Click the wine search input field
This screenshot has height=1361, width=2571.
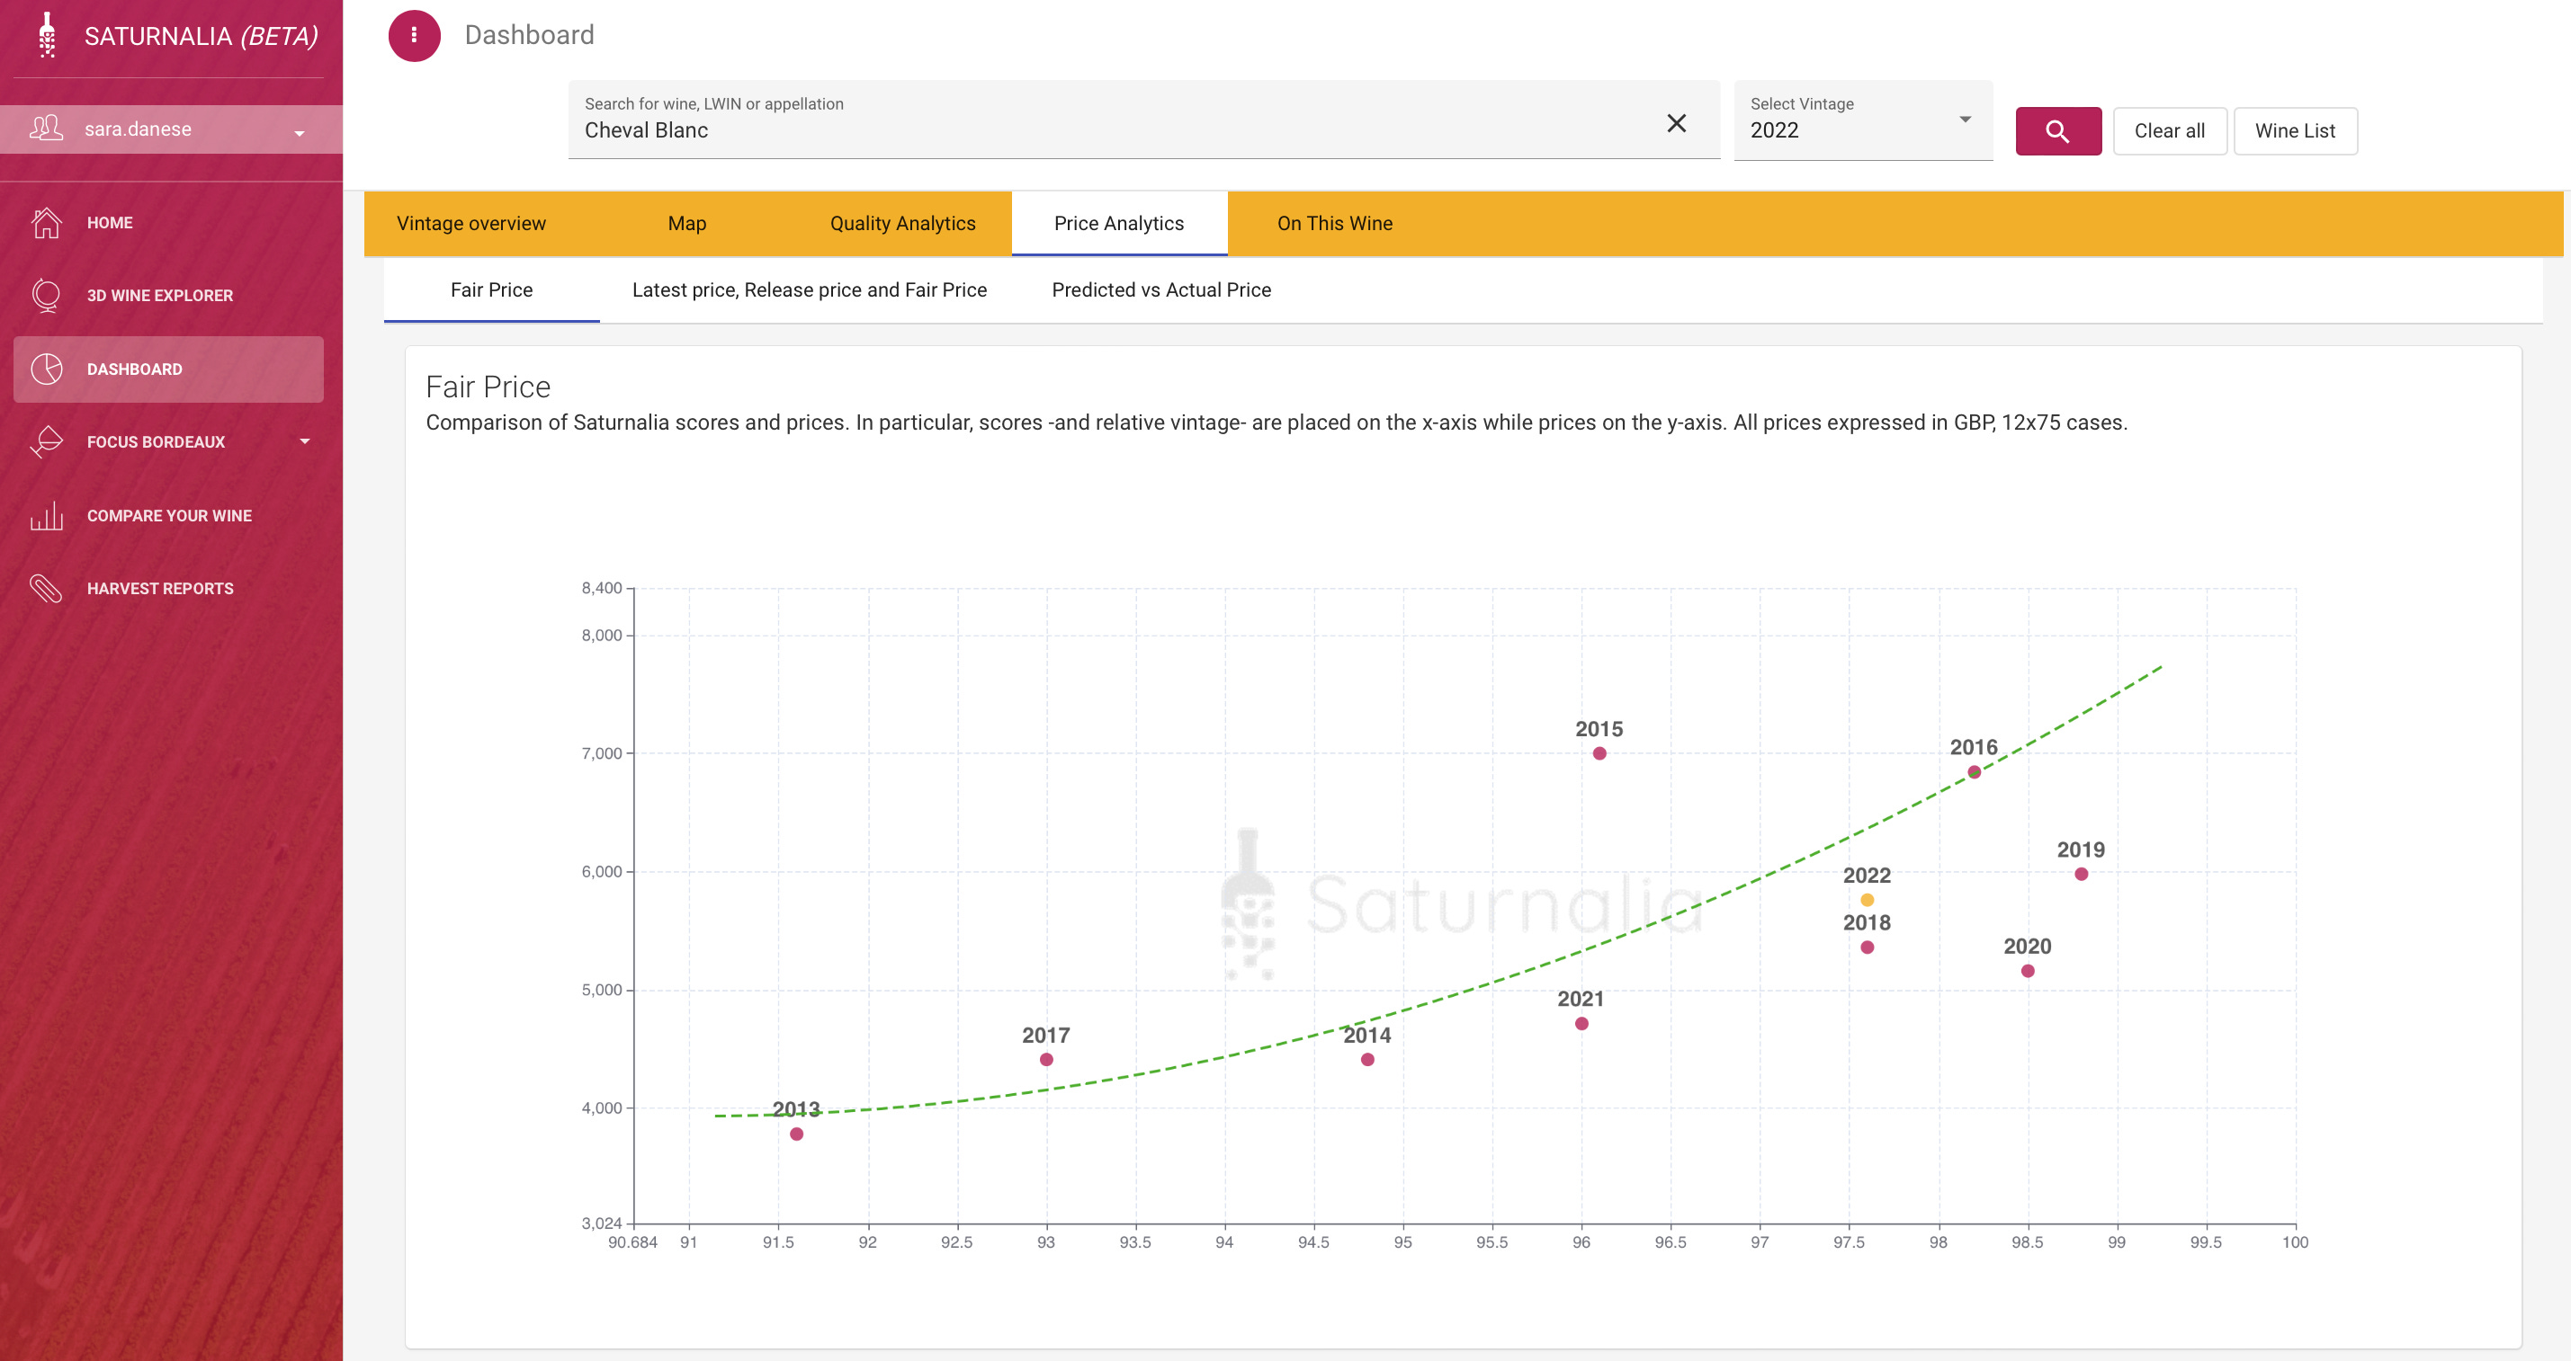pos(1143,120)
